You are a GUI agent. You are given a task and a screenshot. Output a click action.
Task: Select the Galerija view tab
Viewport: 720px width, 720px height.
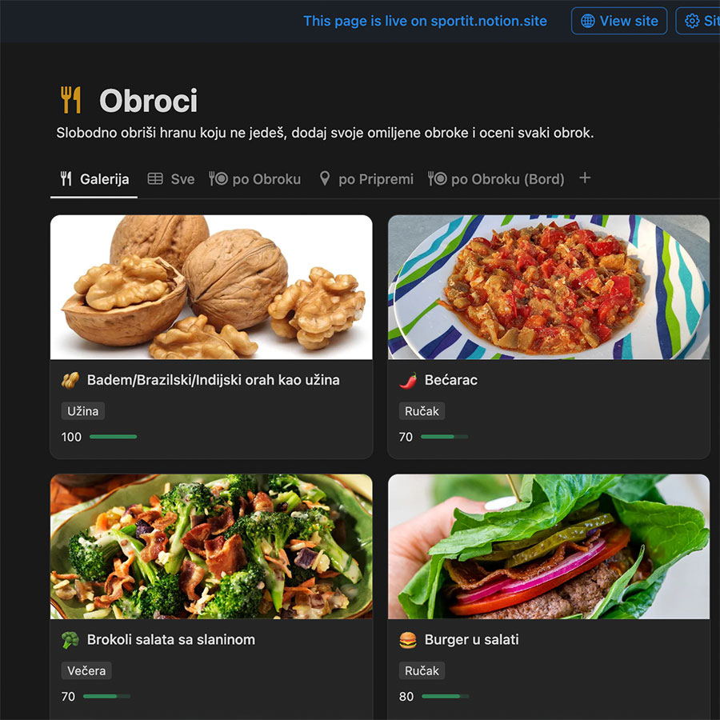(x=94, y=179)
